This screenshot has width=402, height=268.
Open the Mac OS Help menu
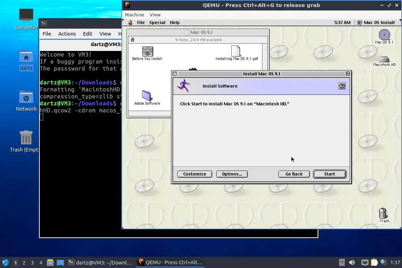(x=174, y=23)
